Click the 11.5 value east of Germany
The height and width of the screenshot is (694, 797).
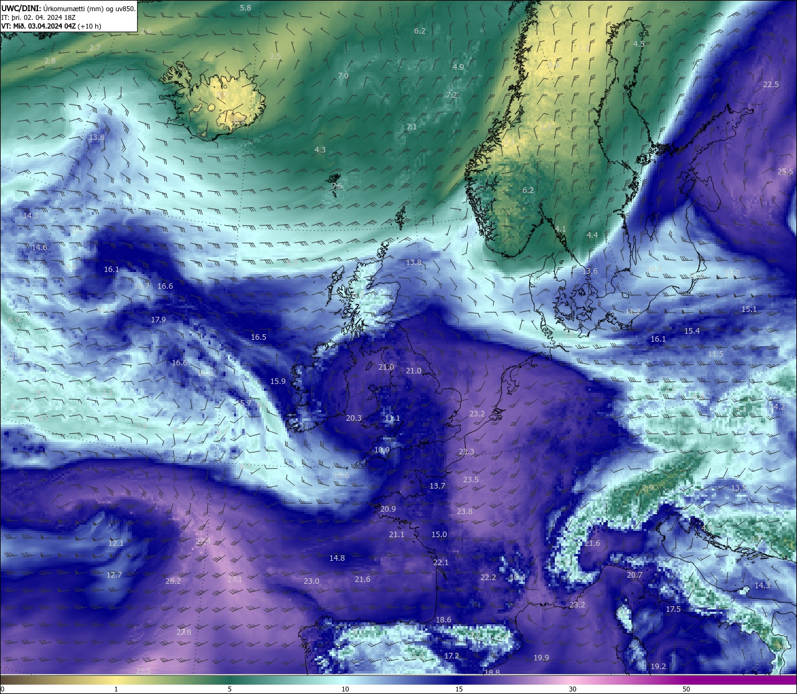[715, 354]
